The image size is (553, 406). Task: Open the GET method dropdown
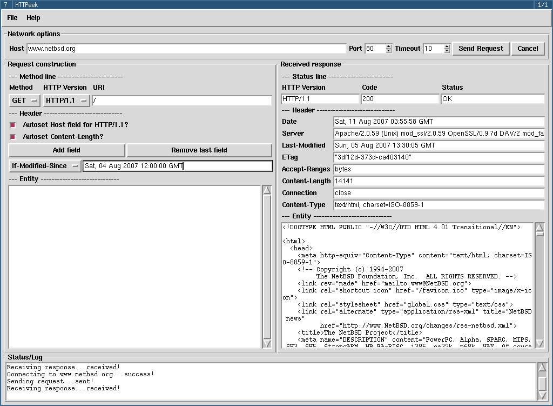click(24, 101)
